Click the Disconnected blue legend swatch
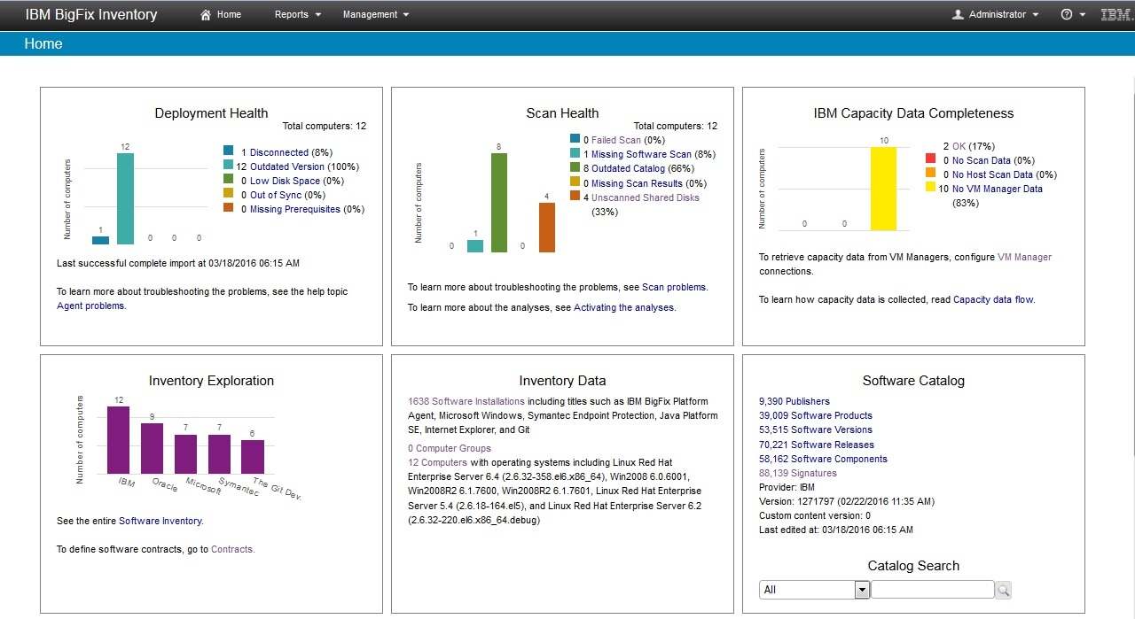 [229, 151]
